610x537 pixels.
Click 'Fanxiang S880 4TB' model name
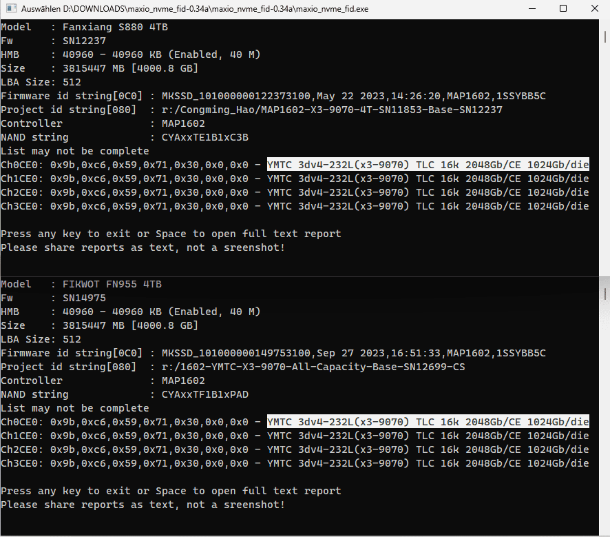click(115, 27)
